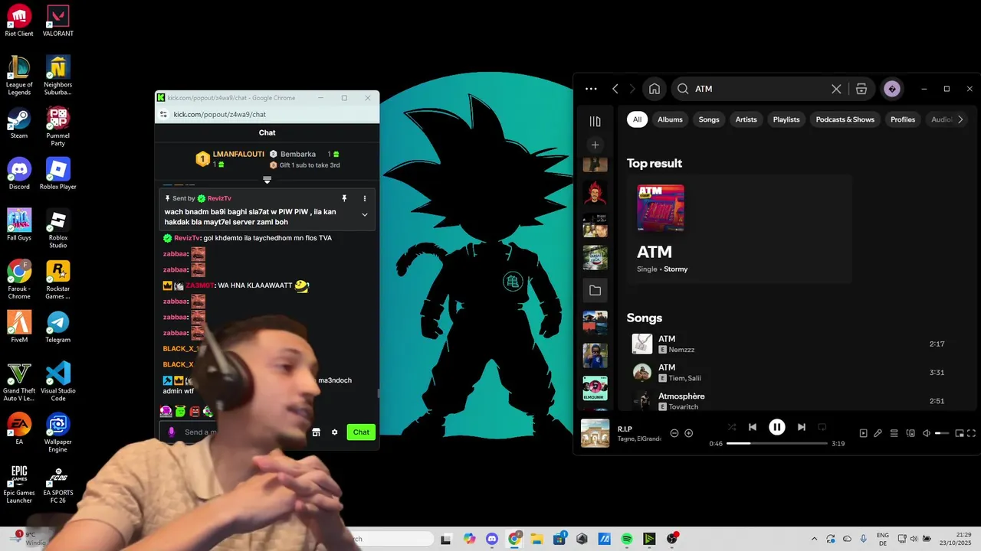Open the R.I.P album cover thumbnail
Screen dimensions: 981x551
(x=595, y=433)
